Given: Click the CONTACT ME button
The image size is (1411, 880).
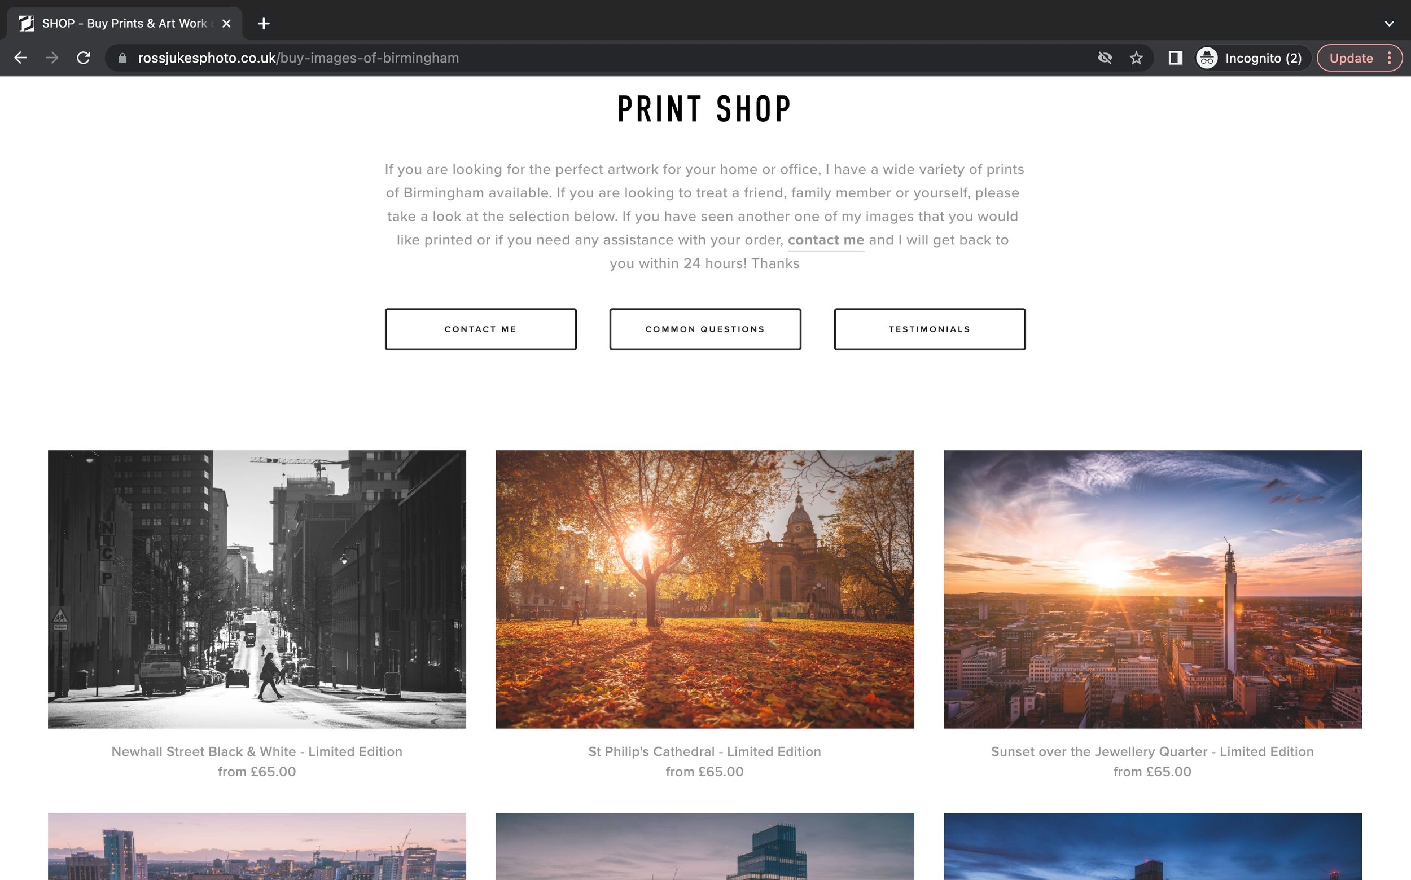Looking at the screenshot, I should [480, 329].
